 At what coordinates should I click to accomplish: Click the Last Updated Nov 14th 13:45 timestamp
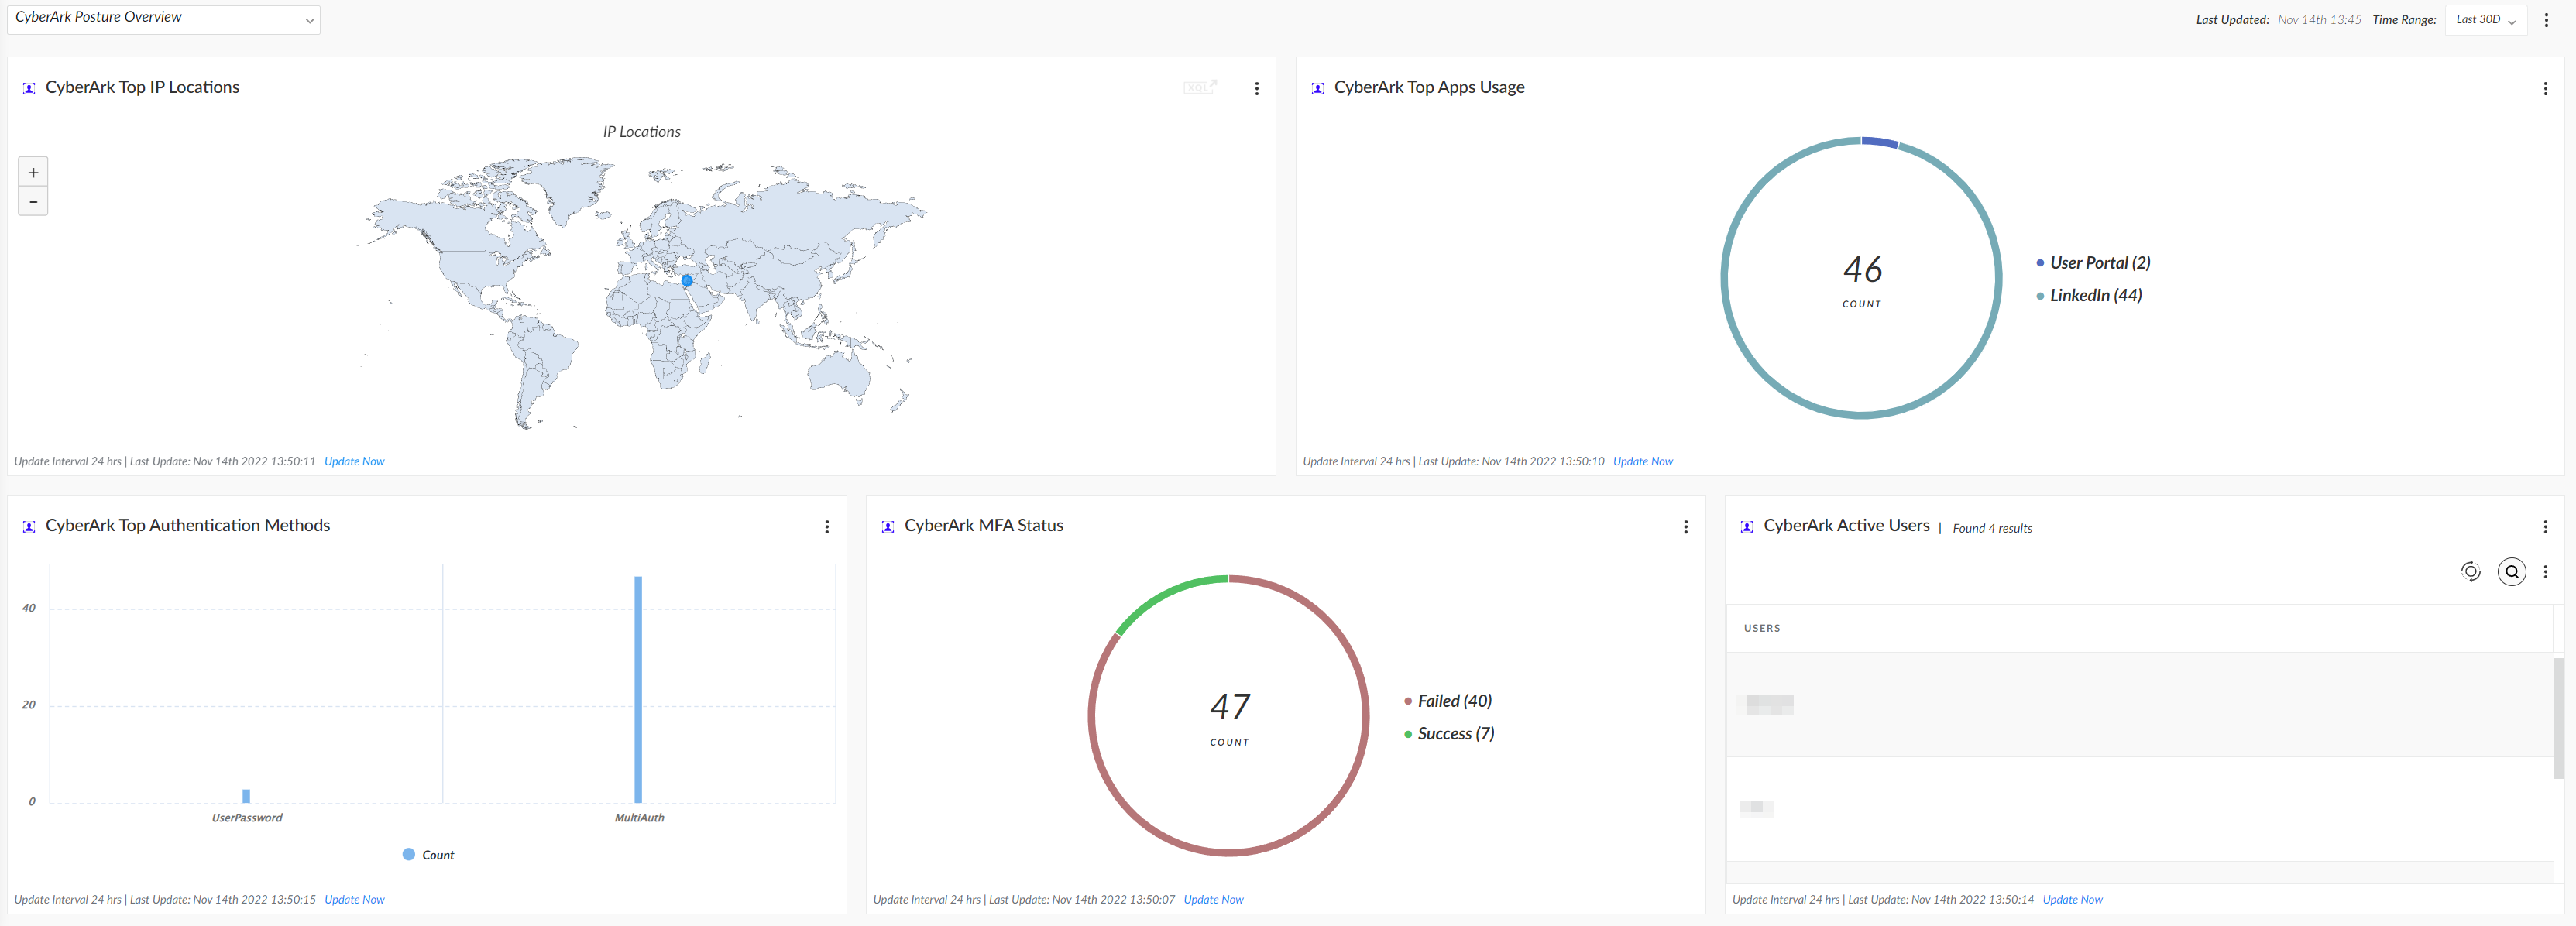[2319, 20]
